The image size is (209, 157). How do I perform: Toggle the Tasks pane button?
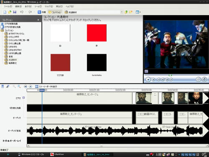(x=42, y=12)
